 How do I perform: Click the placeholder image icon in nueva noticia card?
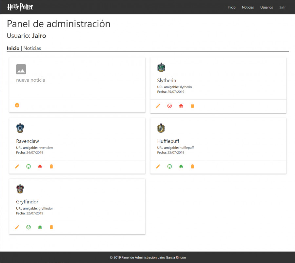click(x=21, y=69)
